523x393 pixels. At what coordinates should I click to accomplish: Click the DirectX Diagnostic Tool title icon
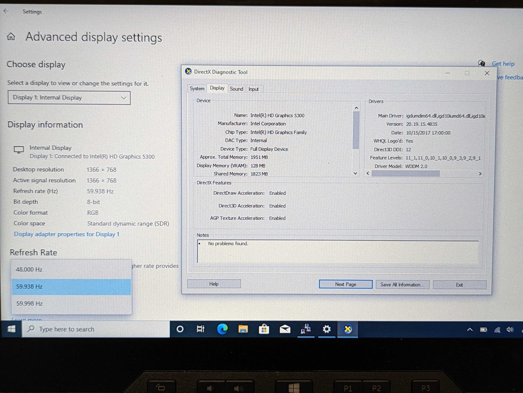click(x=188, y=71)
